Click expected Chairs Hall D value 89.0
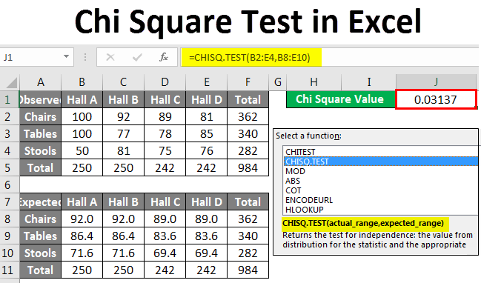The width and height of the screenshot is (481, 283). (x=207, y=219)
